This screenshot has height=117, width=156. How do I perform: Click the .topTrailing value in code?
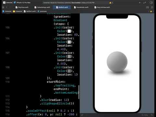[65, 85]
